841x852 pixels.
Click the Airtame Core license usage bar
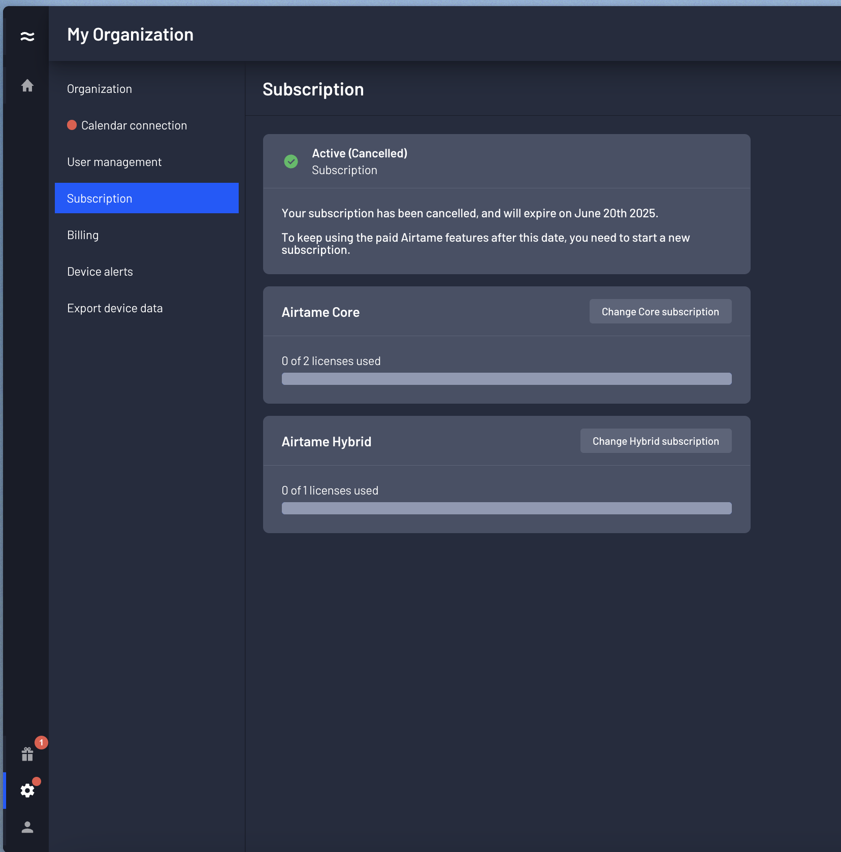pyautogui.click(x=506, y=379)
